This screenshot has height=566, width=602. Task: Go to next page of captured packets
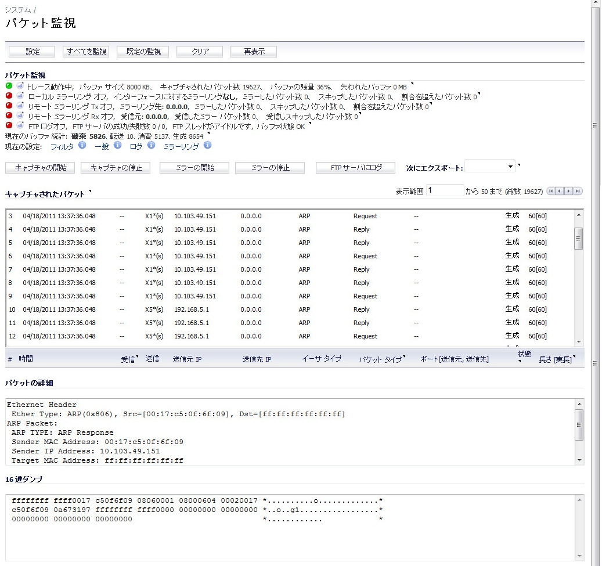pyautogui.click(x=569, y=191)
